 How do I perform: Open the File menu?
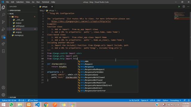7,2
